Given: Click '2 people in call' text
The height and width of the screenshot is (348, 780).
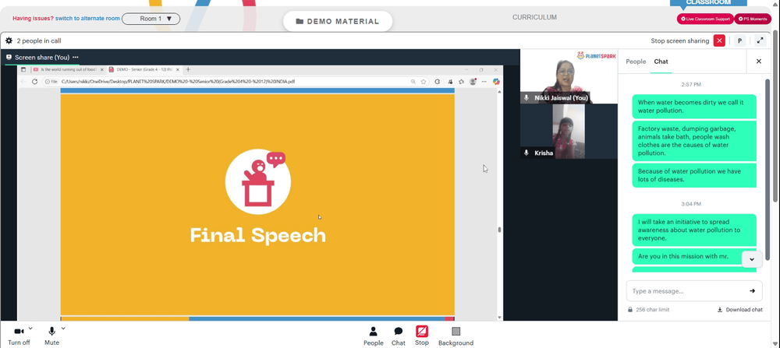Looking at the screenshot, I should point(39,40).
